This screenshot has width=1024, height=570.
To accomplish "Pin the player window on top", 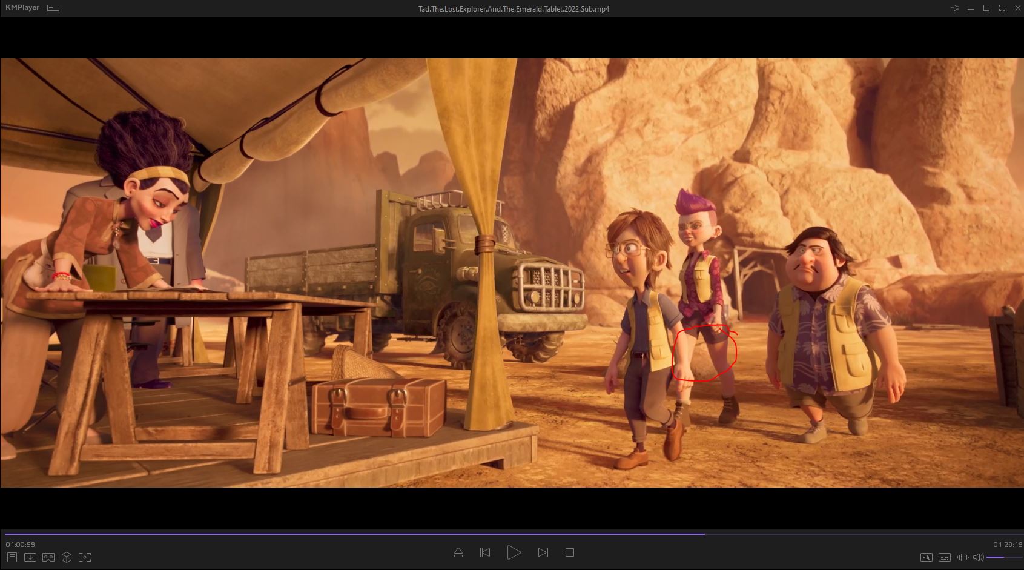I will 955,8.
